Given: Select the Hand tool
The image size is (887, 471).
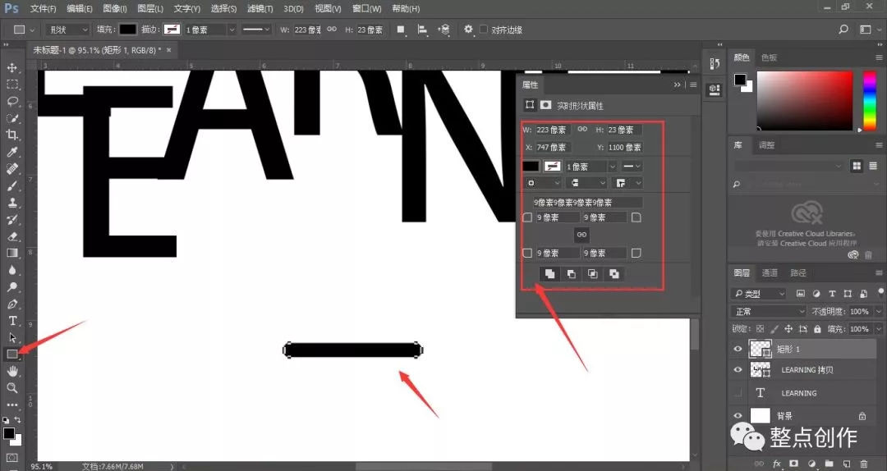Looking at the screenshot, I should 11,371.
